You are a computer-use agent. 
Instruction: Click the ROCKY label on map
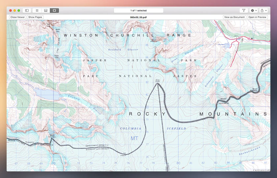coord(147,114)
